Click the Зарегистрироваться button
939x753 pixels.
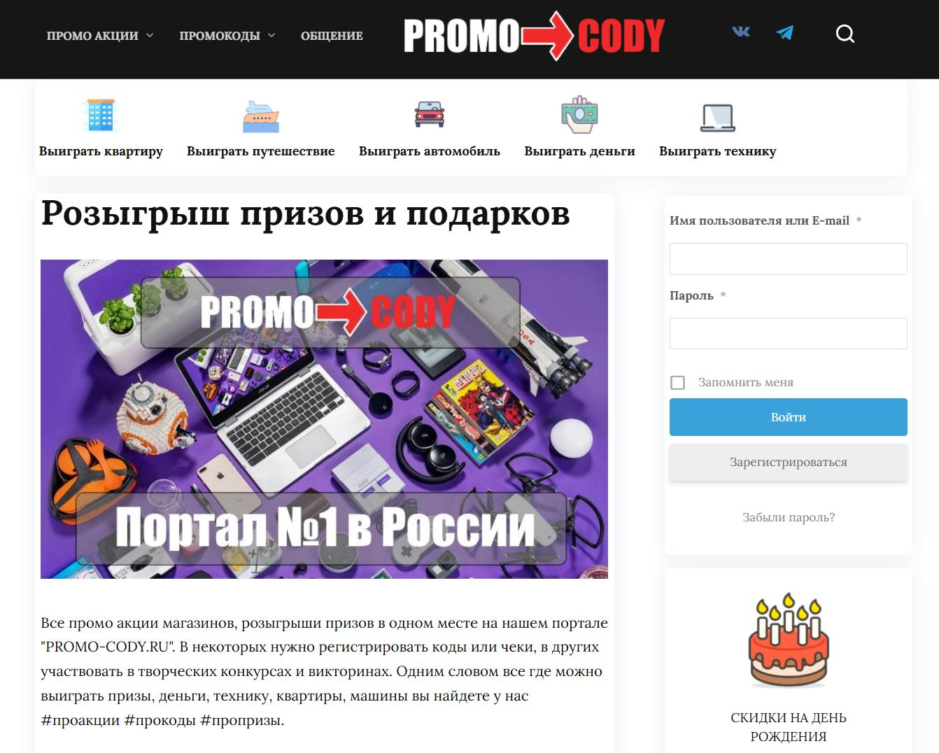[789, 462]
